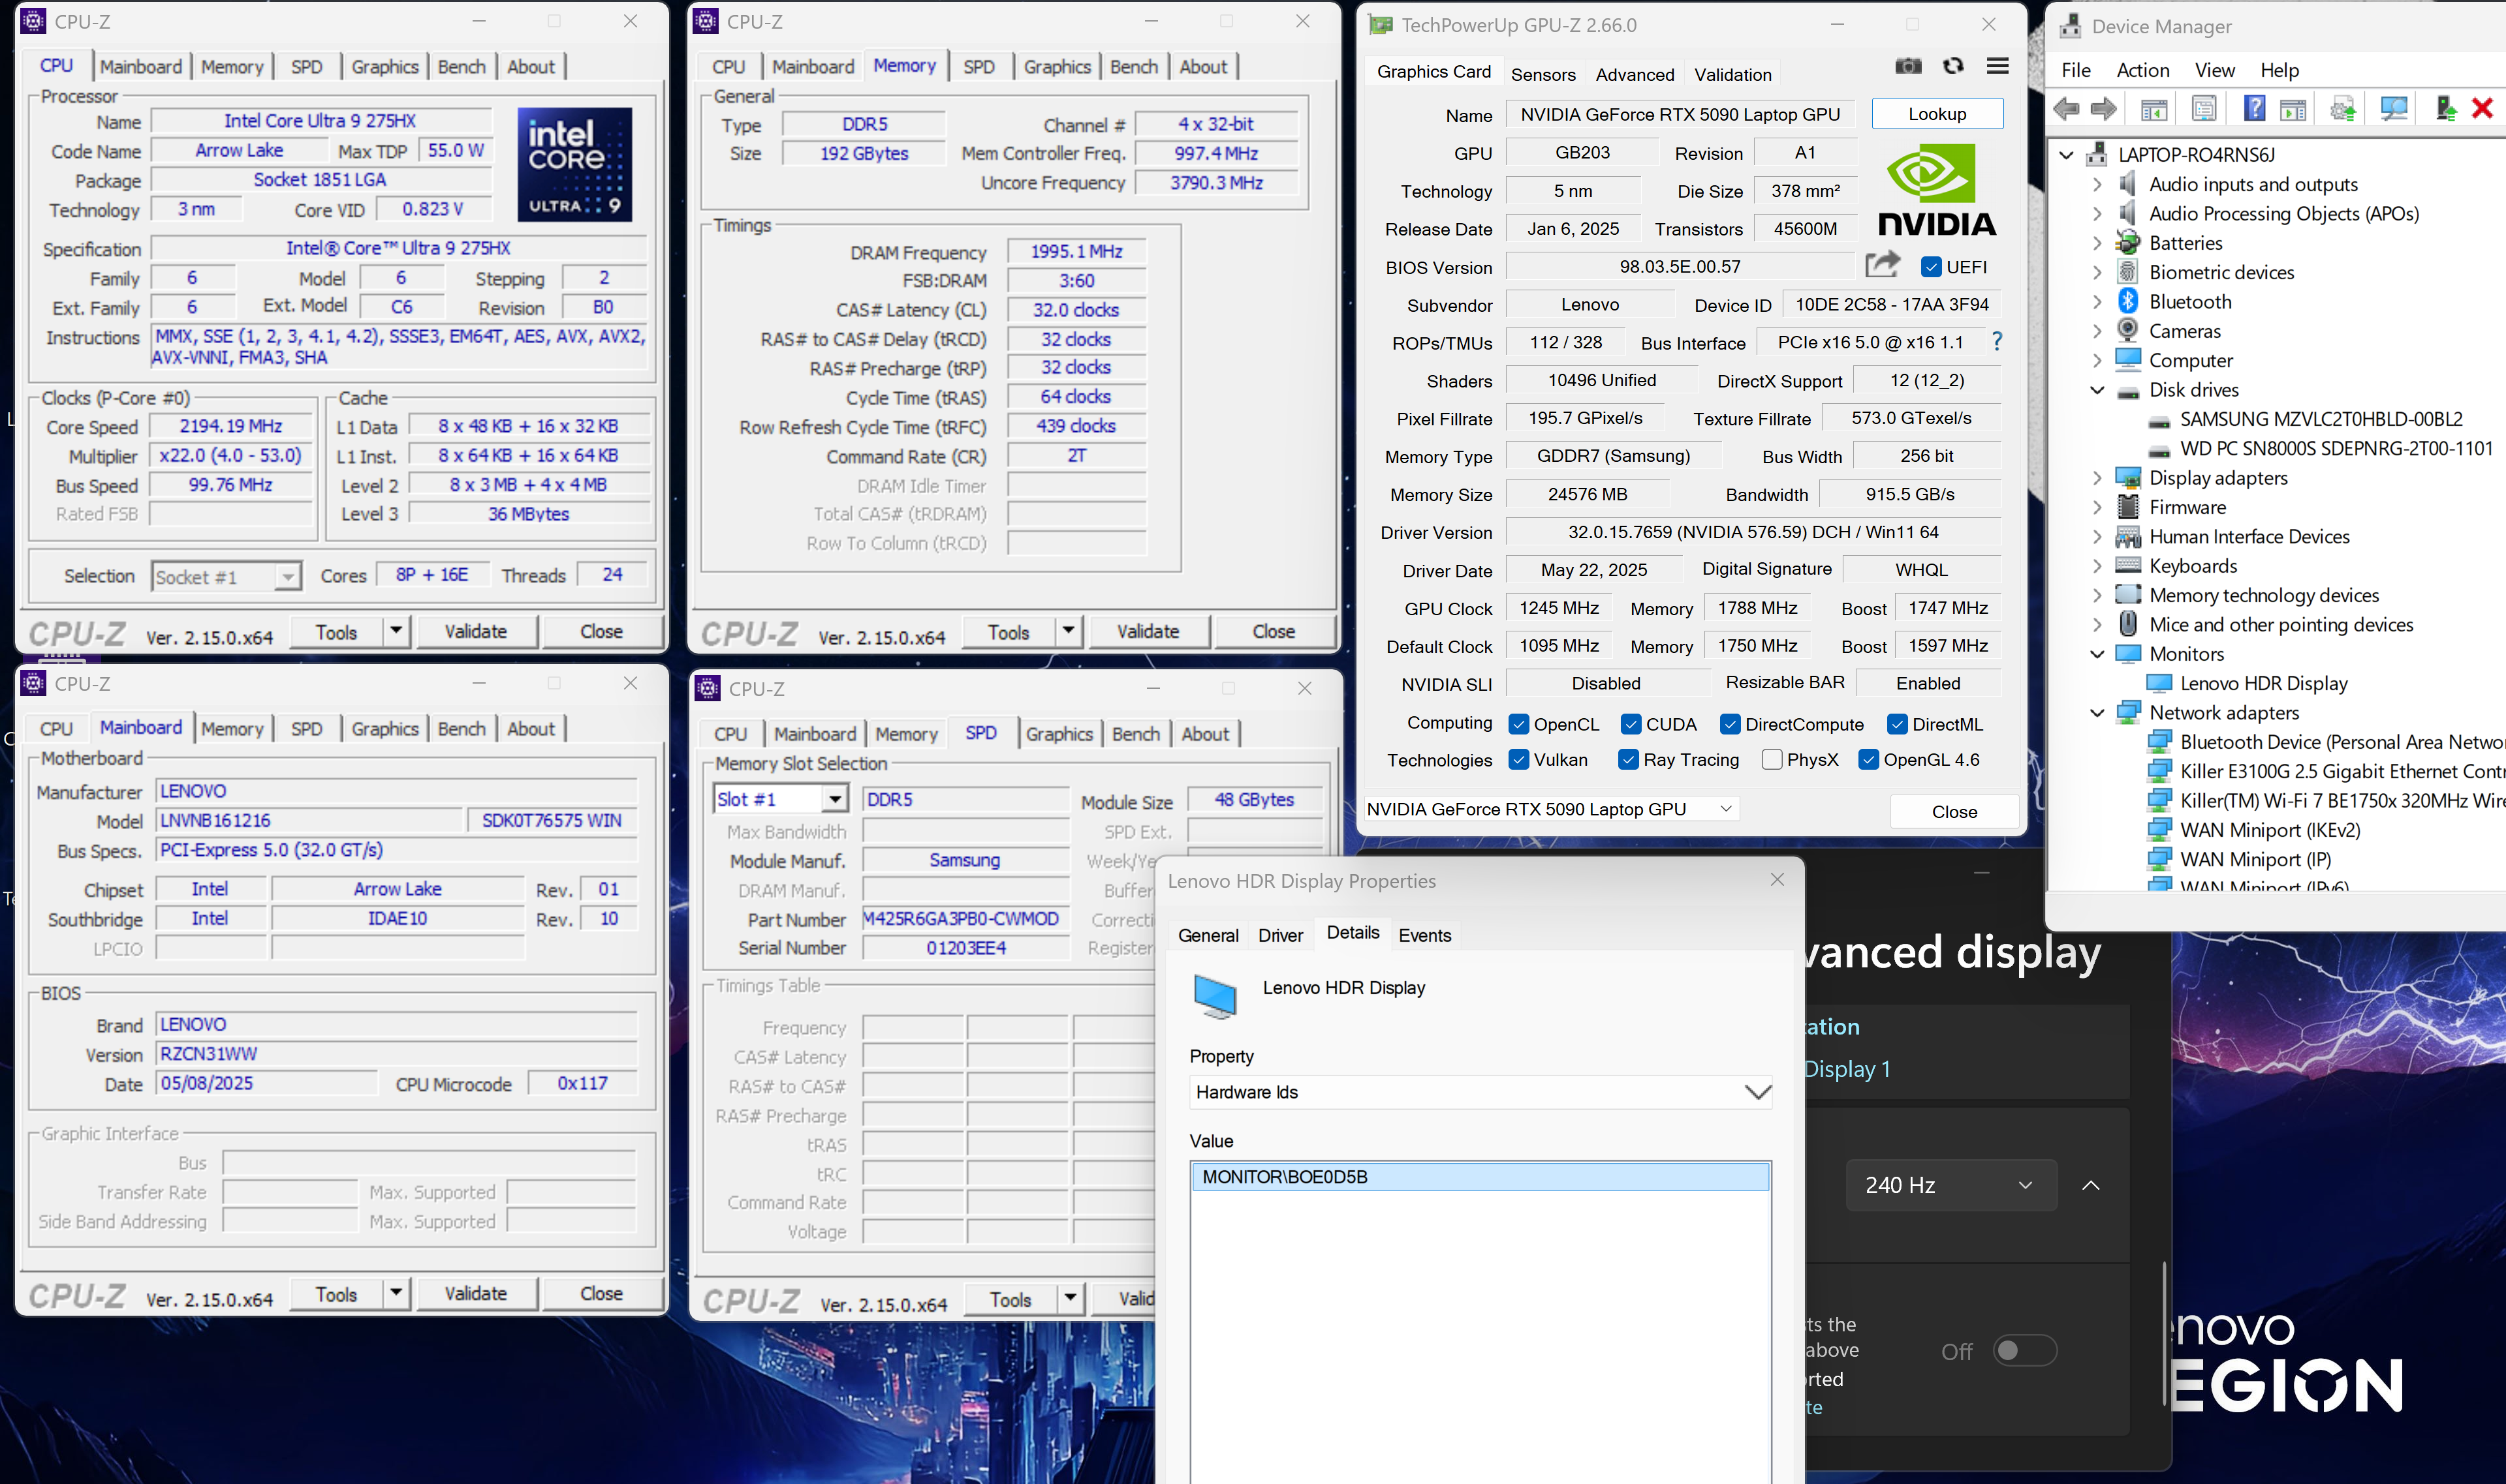Check the PhysX checkbox

[x=1772, y=759]
